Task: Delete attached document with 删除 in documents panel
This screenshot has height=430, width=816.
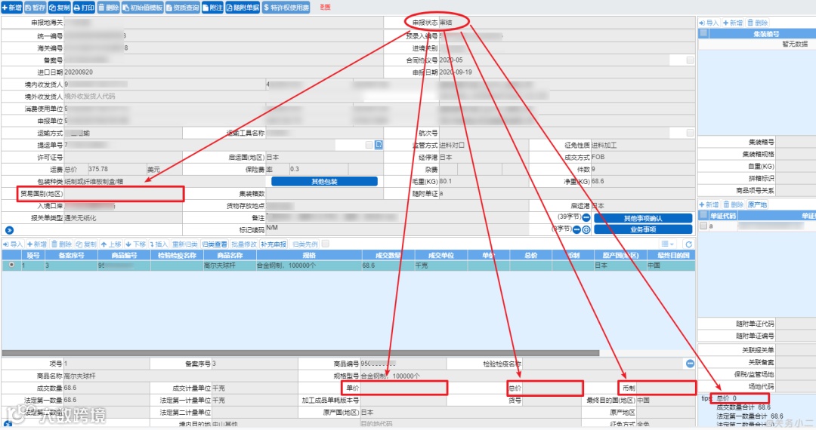Action: tap(733, 204)
